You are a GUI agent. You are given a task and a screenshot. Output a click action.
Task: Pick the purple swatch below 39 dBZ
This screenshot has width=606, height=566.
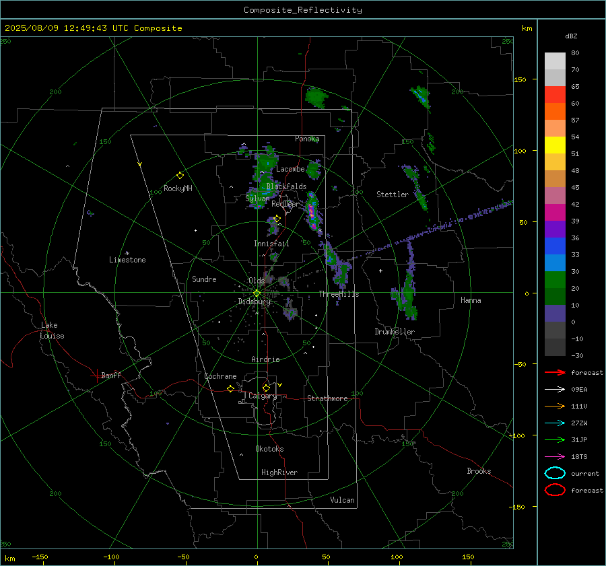point(555,229)
